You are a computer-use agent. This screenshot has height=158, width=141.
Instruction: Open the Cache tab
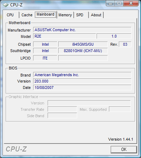[x=27, y=15]
